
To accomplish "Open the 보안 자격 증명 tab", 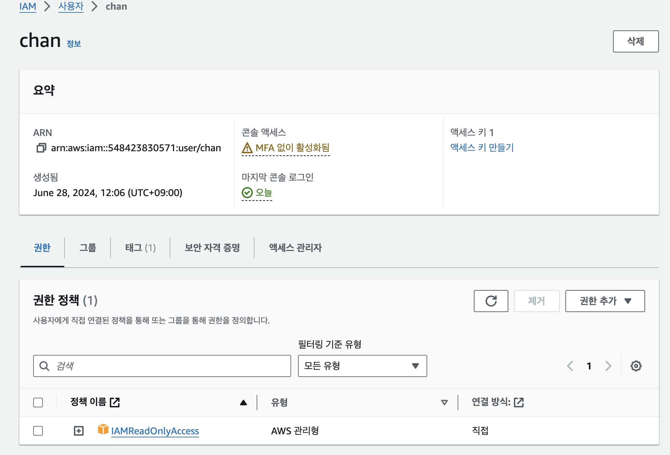I will point(212,248).
